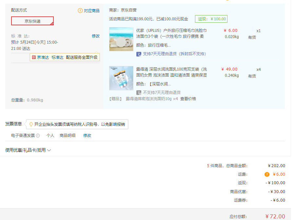This screenshot has height=220, width=294.
Task: Click the 运费券 -¥6.00 amount
Action: [x=278, y=200]
